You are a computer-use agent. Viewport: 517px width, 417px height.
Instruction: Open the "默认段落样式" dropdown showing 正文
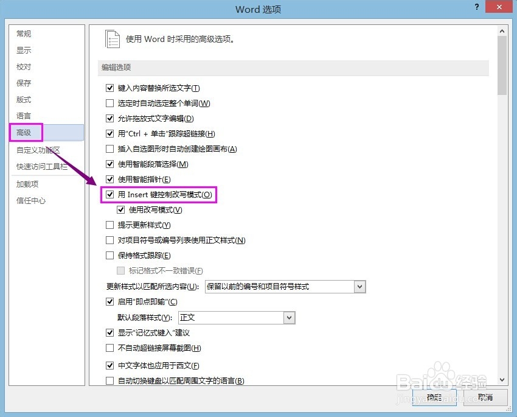(289, 317)
